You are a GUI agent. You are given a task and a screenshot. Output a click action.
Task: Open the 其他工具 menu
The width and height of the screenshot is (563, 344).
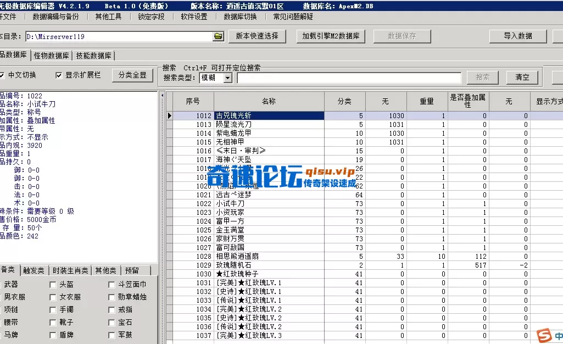pos(108,16)
